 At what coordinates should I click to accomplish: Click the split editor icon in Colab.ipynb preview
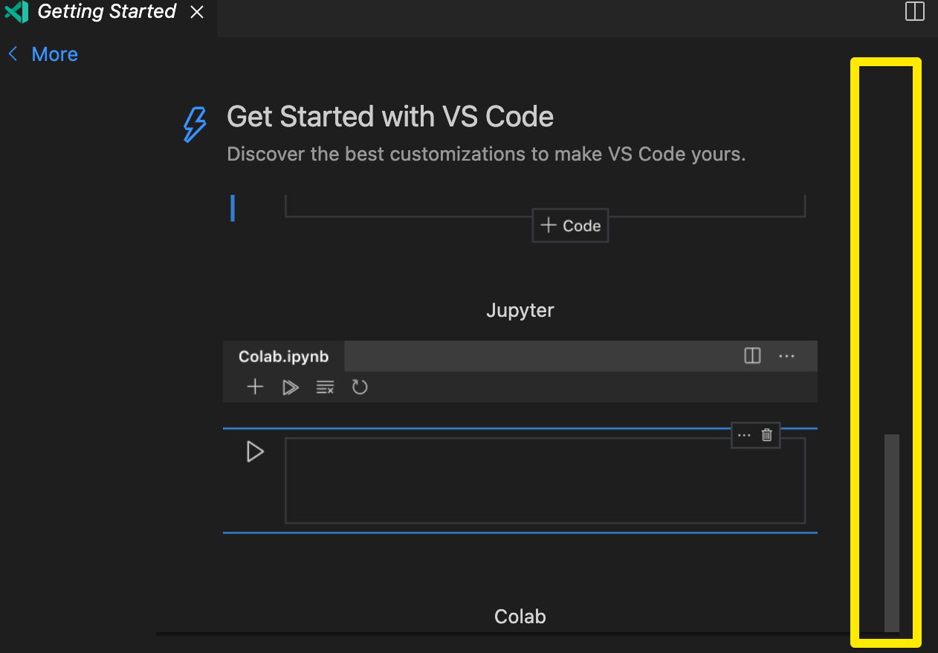[752, 356]
